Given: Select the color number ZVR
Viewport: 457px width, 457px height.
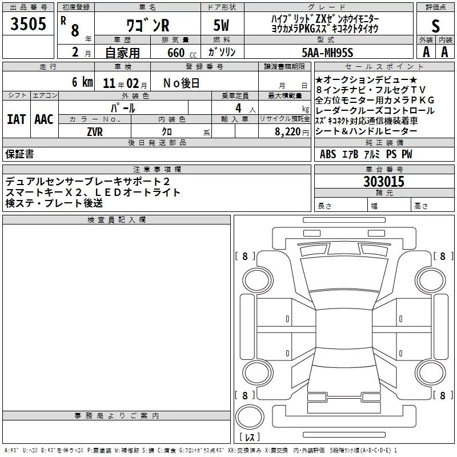Looking at the screenshot, I should coord(95,132).
